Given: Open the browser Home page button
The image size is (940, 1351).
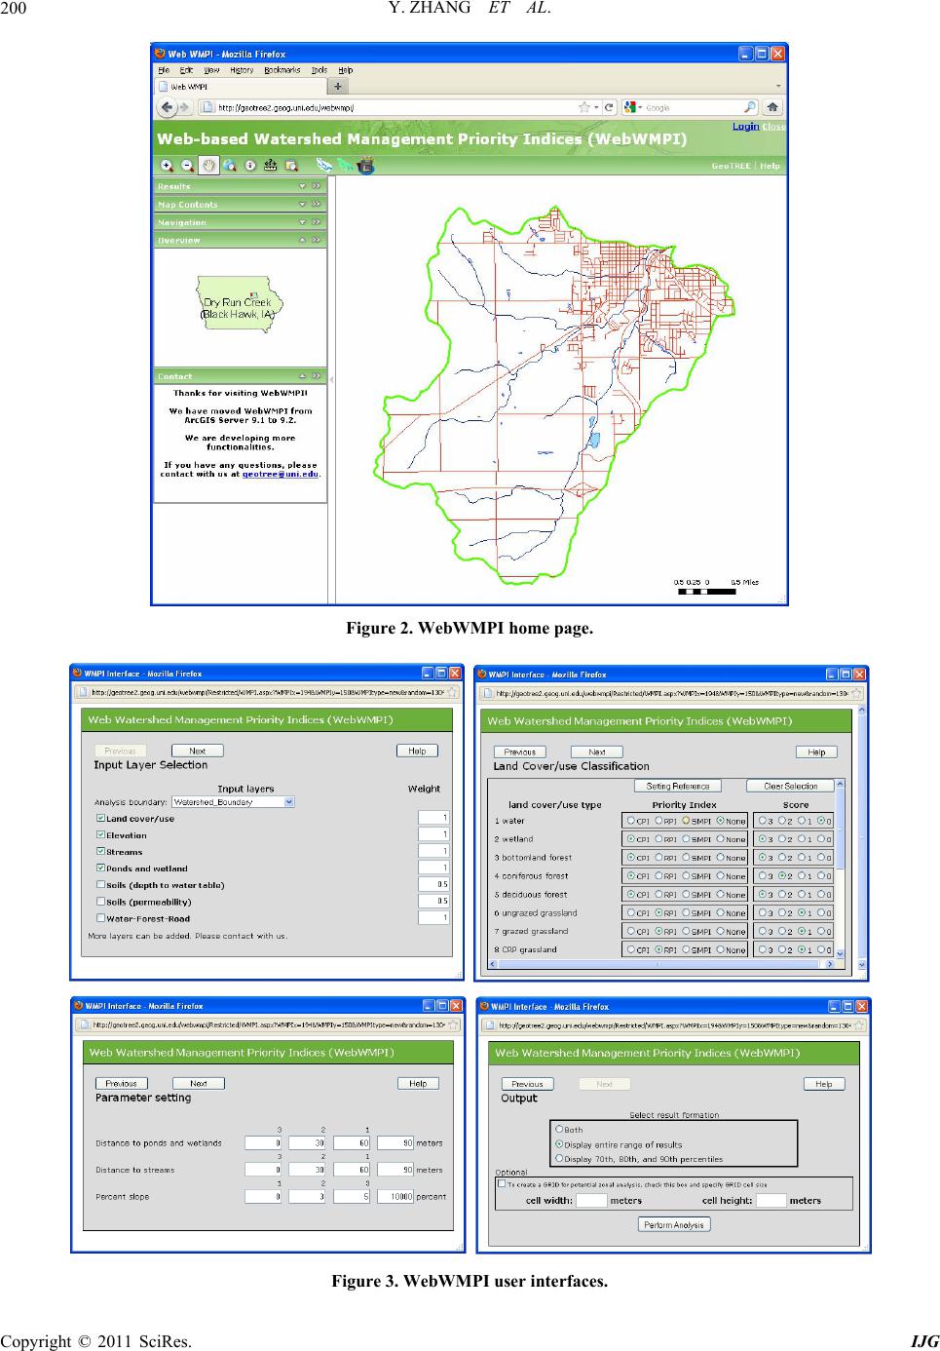Looking at the screenshot, I should point(772,107).
